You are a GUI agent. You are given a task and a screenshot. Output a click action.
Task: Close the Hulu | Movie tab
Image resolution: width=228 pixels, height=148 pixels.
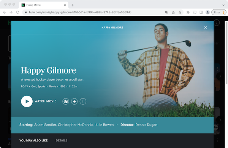[x=65, y=5]
